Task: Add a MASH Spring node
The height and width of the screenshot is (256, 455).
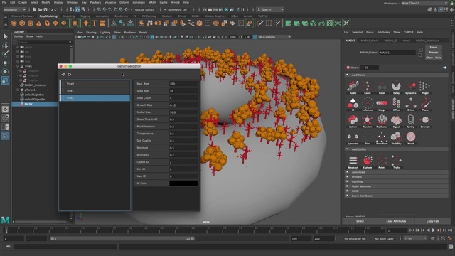Action: pyautogui.click(x=411, y=122)
